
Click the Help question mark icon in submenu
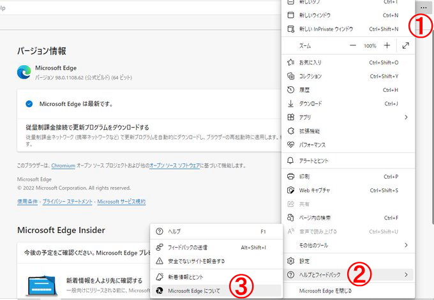[160, 231]
